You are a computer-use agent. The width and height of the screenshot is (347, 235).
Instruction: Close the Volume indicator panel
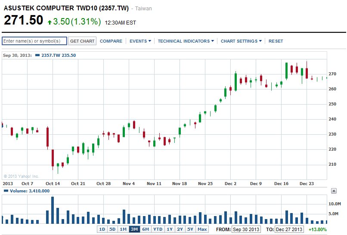[x=334, y=191]
